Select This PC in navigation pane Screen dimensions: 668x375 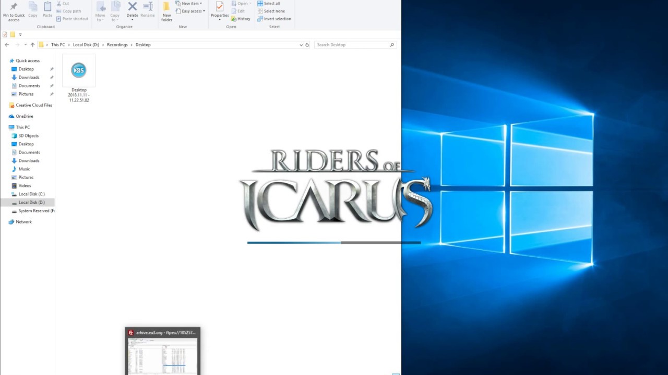[22, 127]
